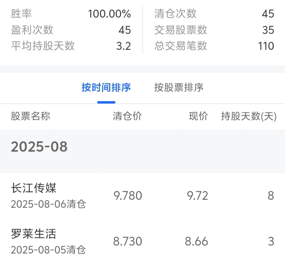Tap the 平均持股天数 statistic row

pyautogui.click(x=71, y=46)
